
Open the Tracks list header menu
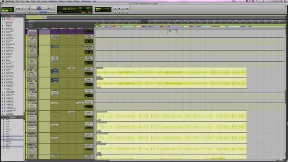click(x=13, y=16)
